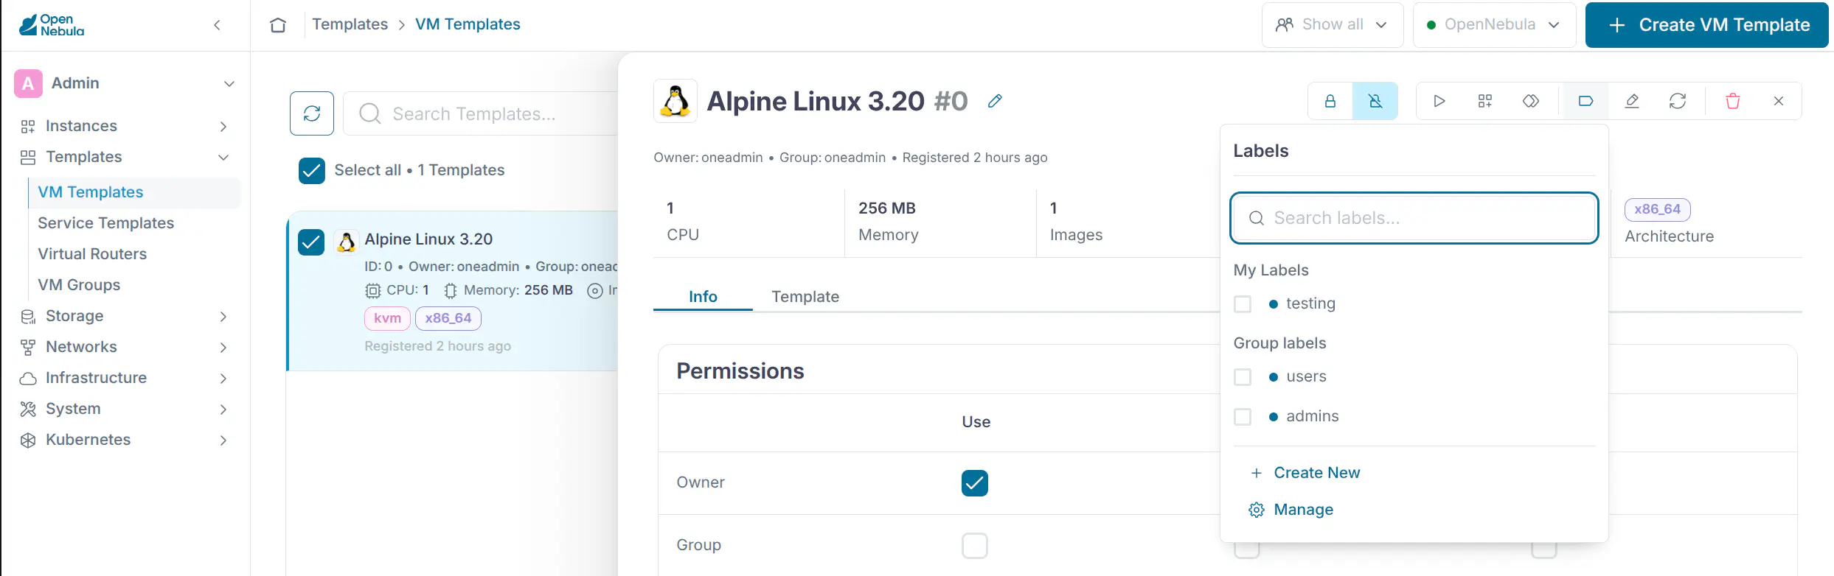Toggle Owner Use permission checkbox
Viewport: 1834px width, 576px height.
point(975,483)
